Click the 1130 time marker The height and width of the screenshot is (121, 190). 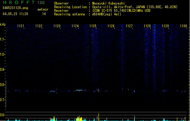183,26
